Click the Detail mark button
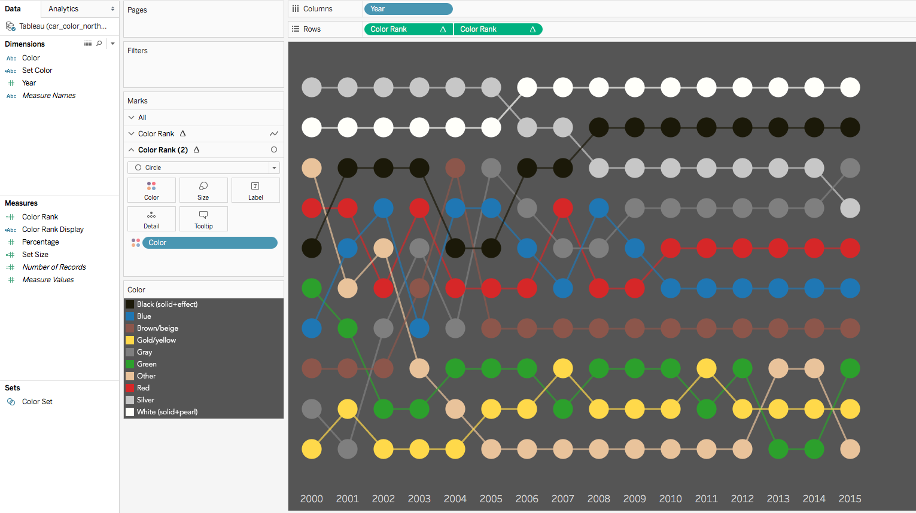Viewport: 916px width, 513px height. [151, 218]
